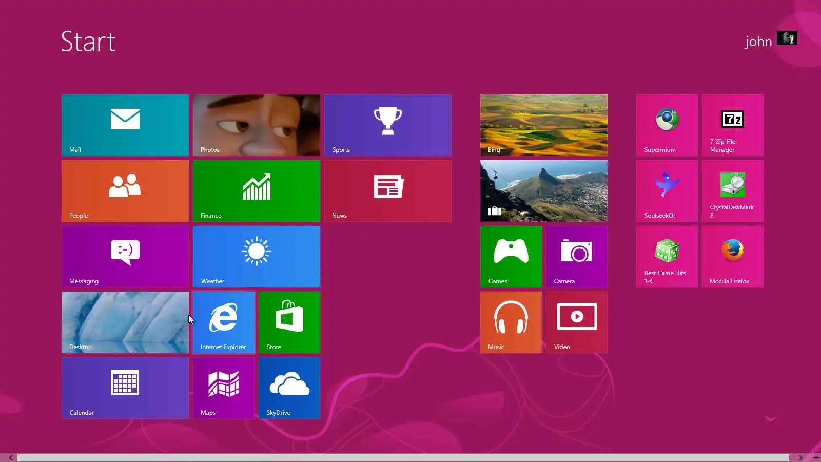This screenshot has width=821, height=462.
Task: Go to the Desktop tile
Action: click(x=125, y=322)
